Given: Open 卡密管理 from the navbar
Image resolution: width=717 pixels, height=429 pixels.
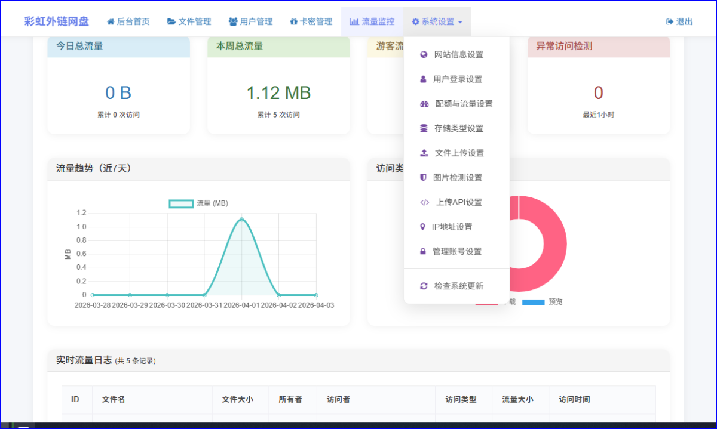Looking at the screenshot, I should [x=311, y=21].
